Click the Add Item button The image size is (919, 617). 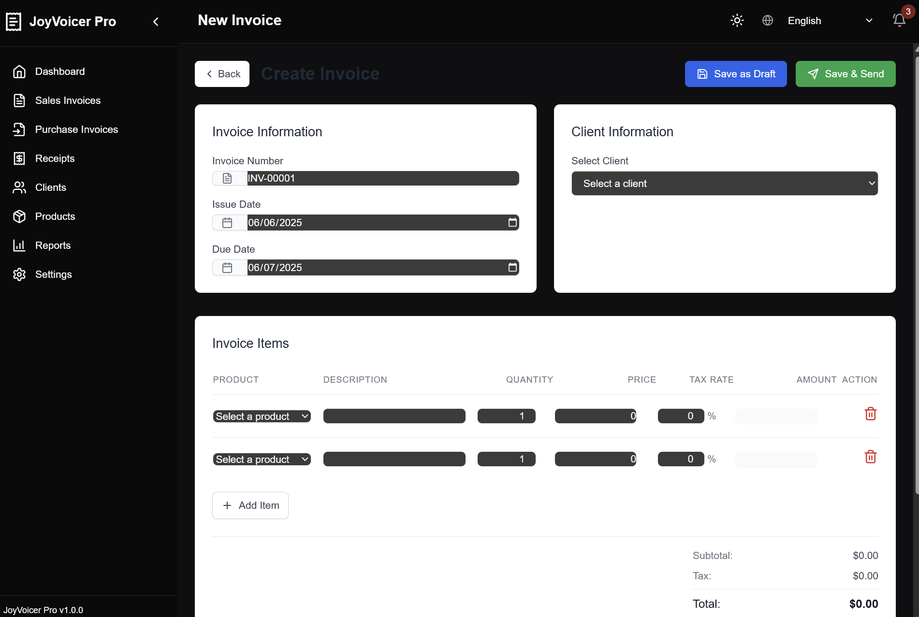250,505
